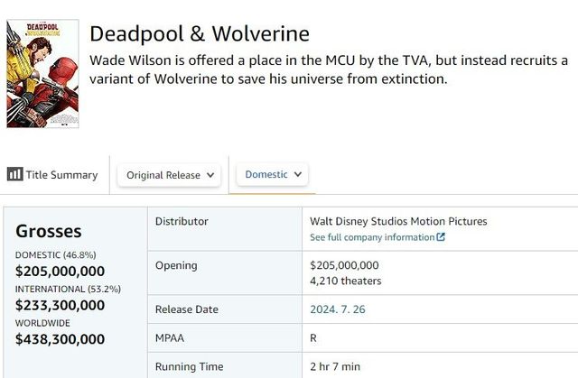Image resolution: width=578 pixels, height=378 pixels.
Task: Click the Deadpool & Wolverine poster thumbnail
Action: tap(42, 74)
